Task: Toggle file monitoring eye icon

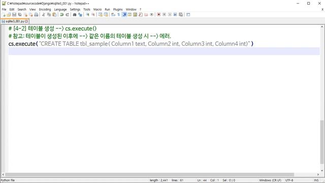Action: (x=151, y=15)
